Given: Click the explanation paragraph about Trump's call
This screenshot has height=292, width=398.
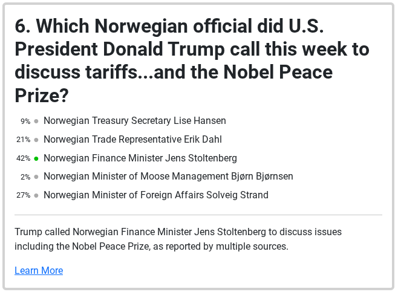Looking at the screenshot, I should point(178,239).
